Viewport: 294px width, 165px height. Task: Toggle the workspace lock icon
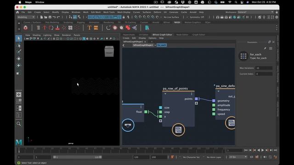(x=277, y=12)
